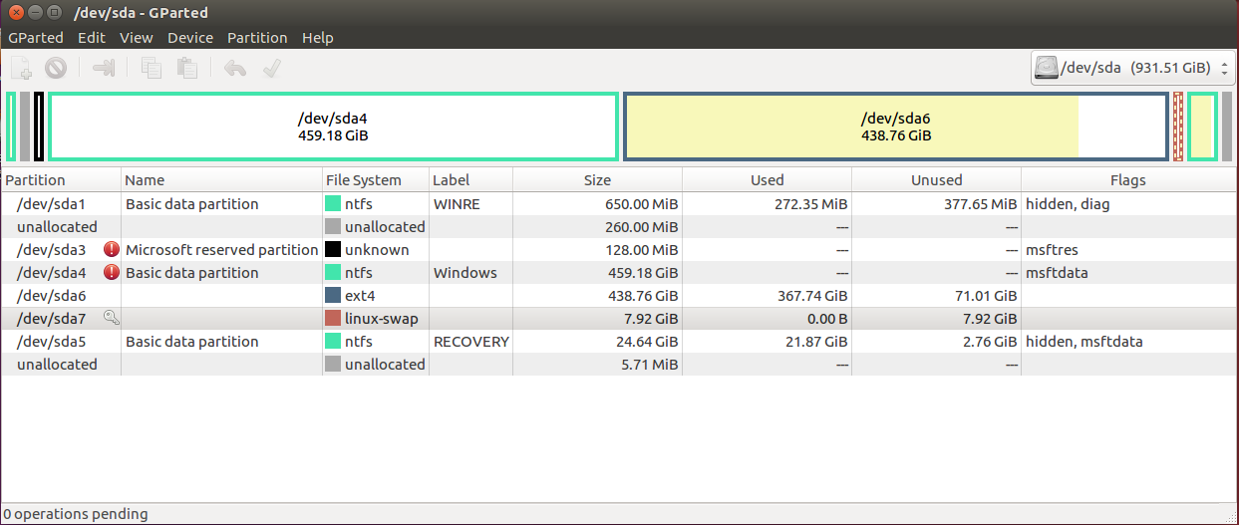The height and width of the screenshot is (525, 1239).
Task: Click the linux-swap color swatch
Action: tap(333, 318)
